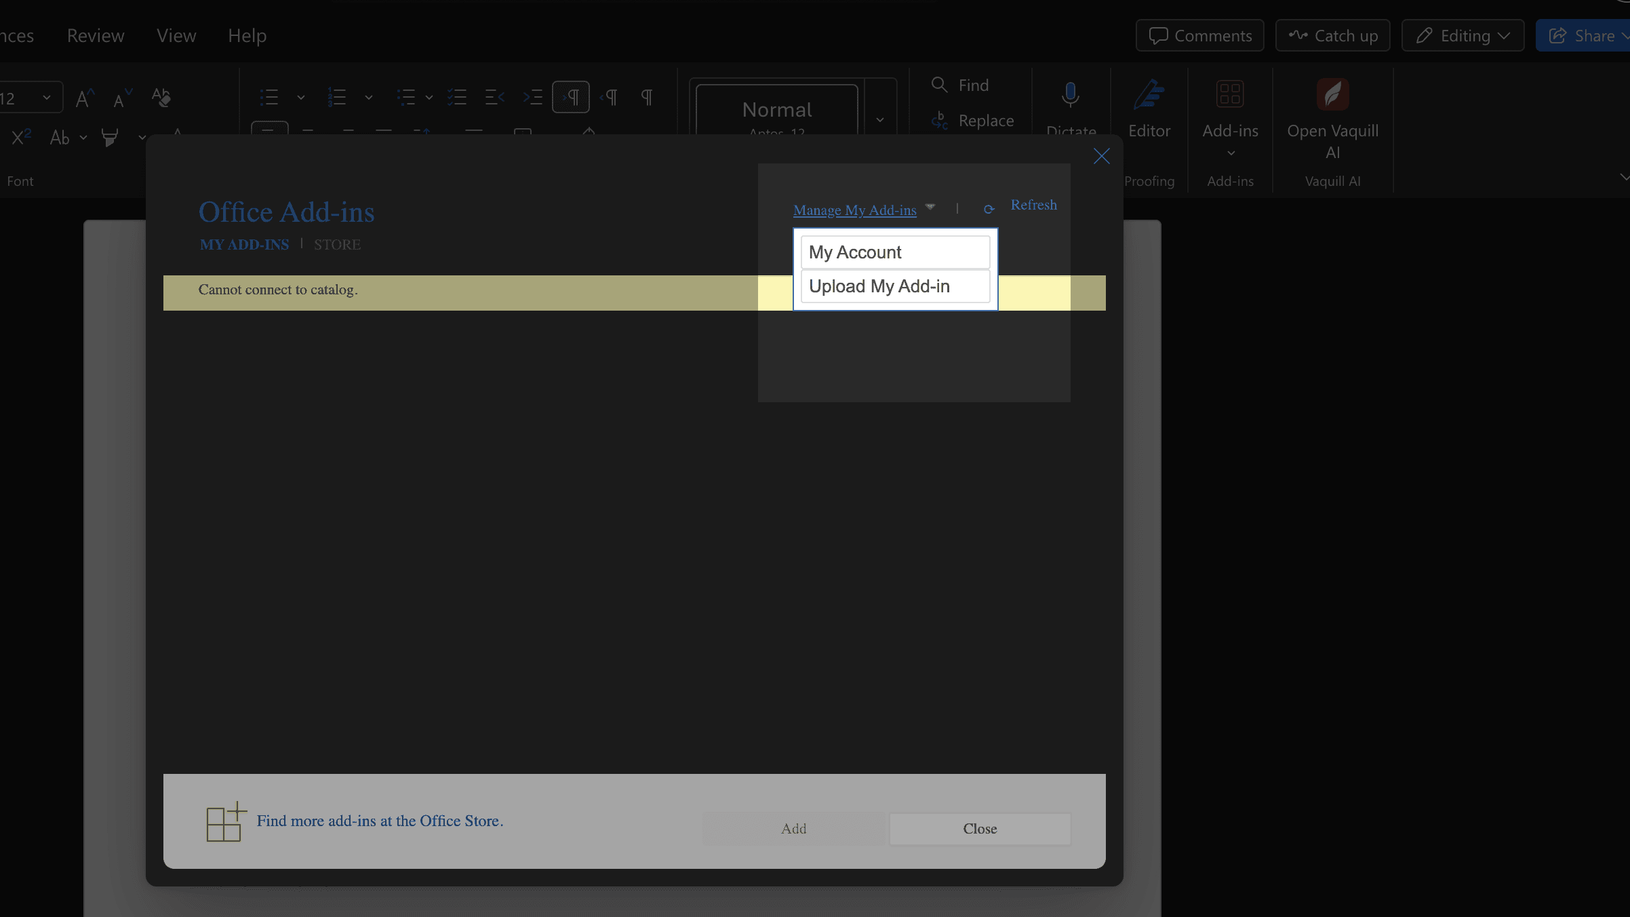
Task: Open the Help ribbon tab
Action: point(247,35)
